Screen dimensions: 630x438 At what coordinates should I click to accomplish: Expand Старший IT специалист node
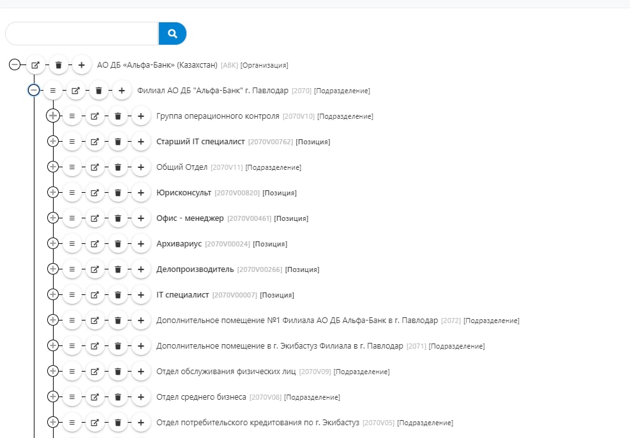pos(52,141)
